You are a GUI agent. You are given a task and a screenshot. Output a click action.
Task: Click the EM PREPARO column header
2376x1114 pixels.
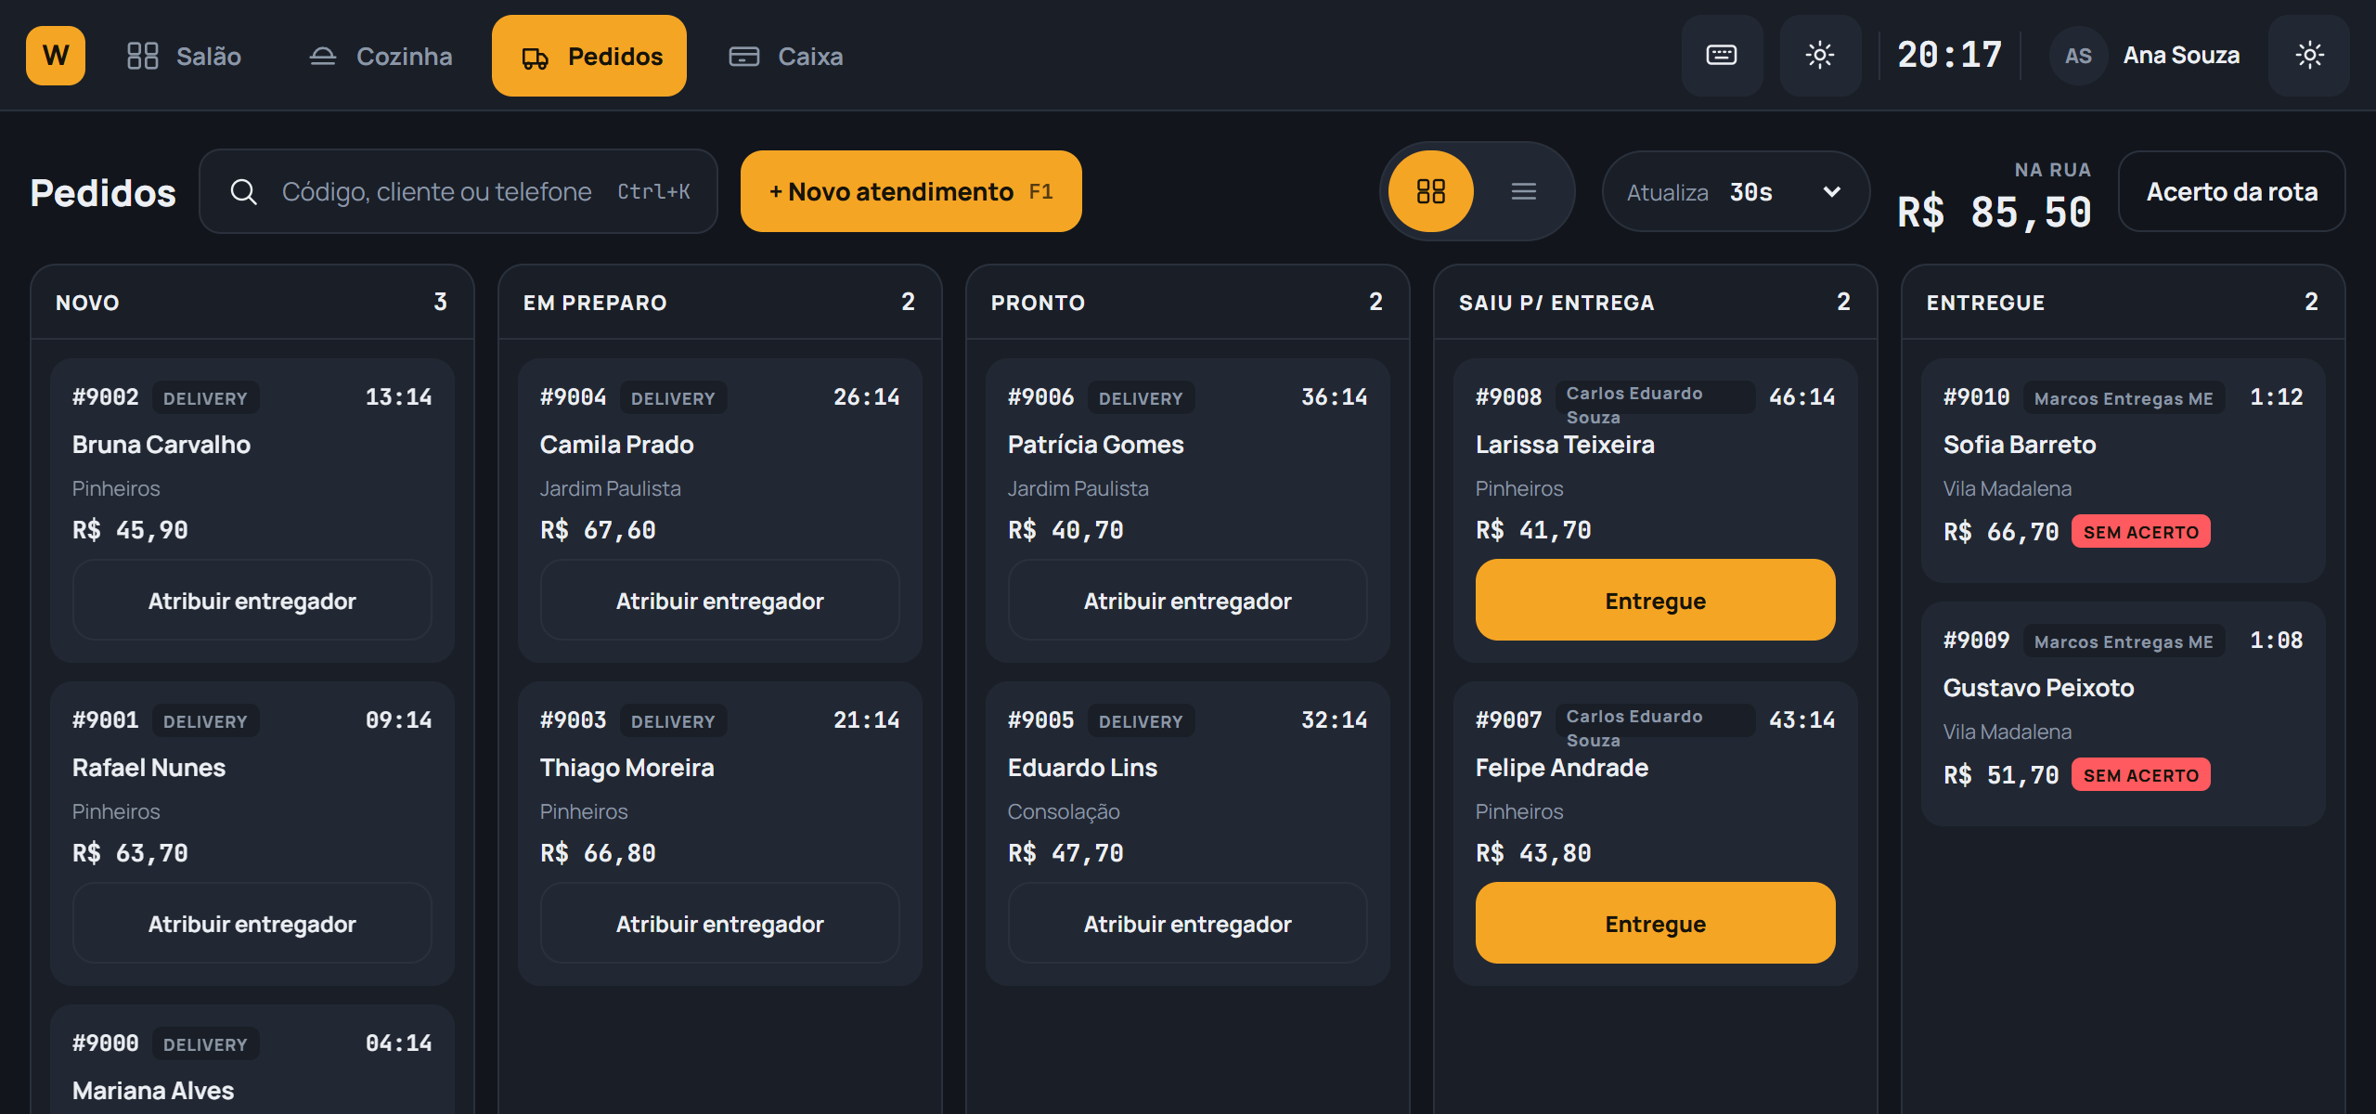click(720, 302)
